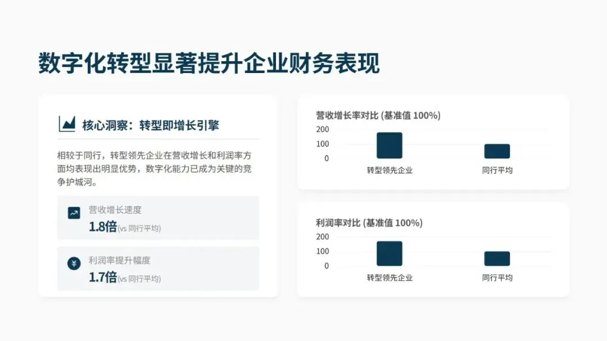Select 同行平均 bar in profit margin chart
Viewport: 607px width, 341px height.
497,258
